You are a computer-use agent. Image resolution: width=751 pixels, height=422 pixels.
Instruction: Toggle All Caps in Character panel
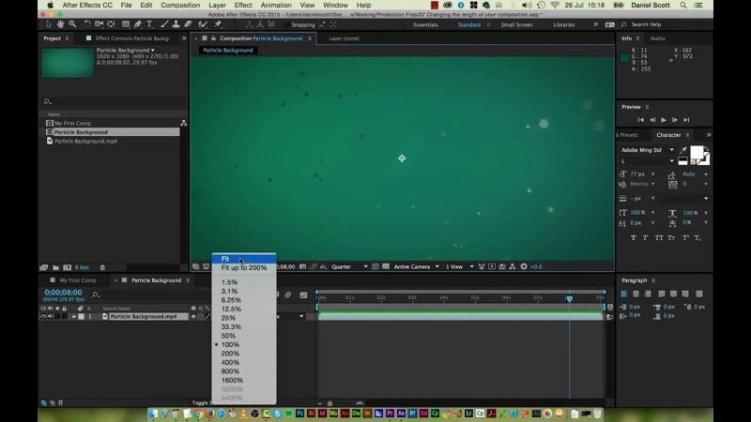pyautogui.click(x=659, y=238)
